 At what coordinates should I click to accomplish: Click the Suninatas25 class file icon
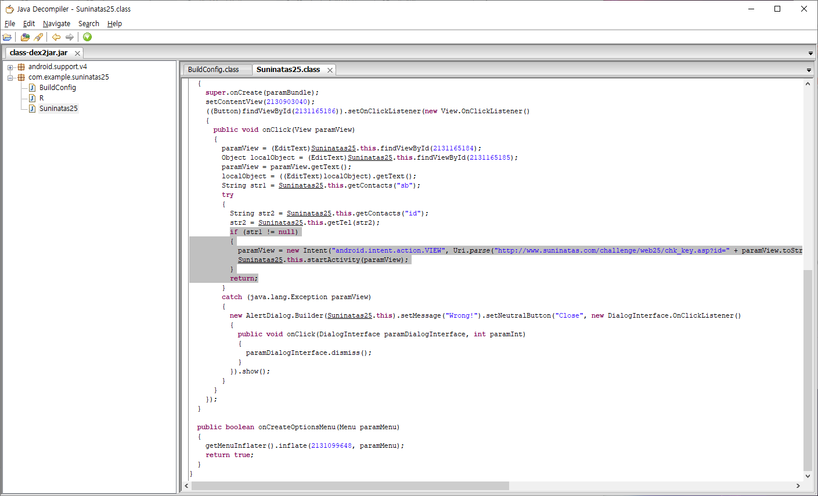coord(33,109)
